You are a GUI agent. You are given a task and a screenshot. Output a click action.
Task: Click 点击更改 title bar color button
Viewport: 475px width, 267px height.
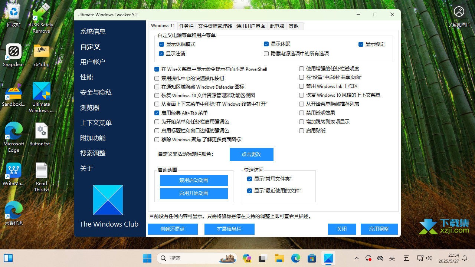pyautogui.click(x=252, y=154)
